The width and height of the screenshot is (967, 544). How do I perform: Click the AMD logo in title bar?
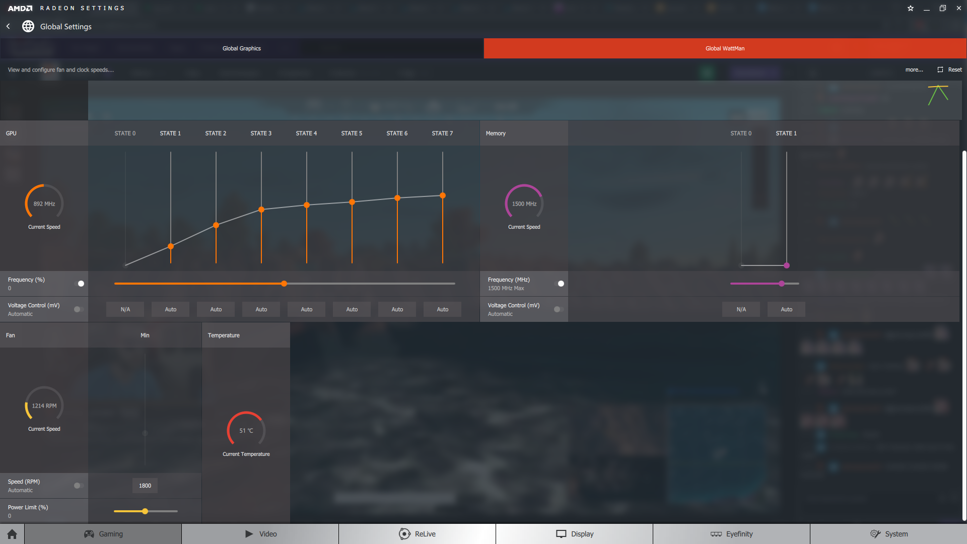click(x=20, y=8)
